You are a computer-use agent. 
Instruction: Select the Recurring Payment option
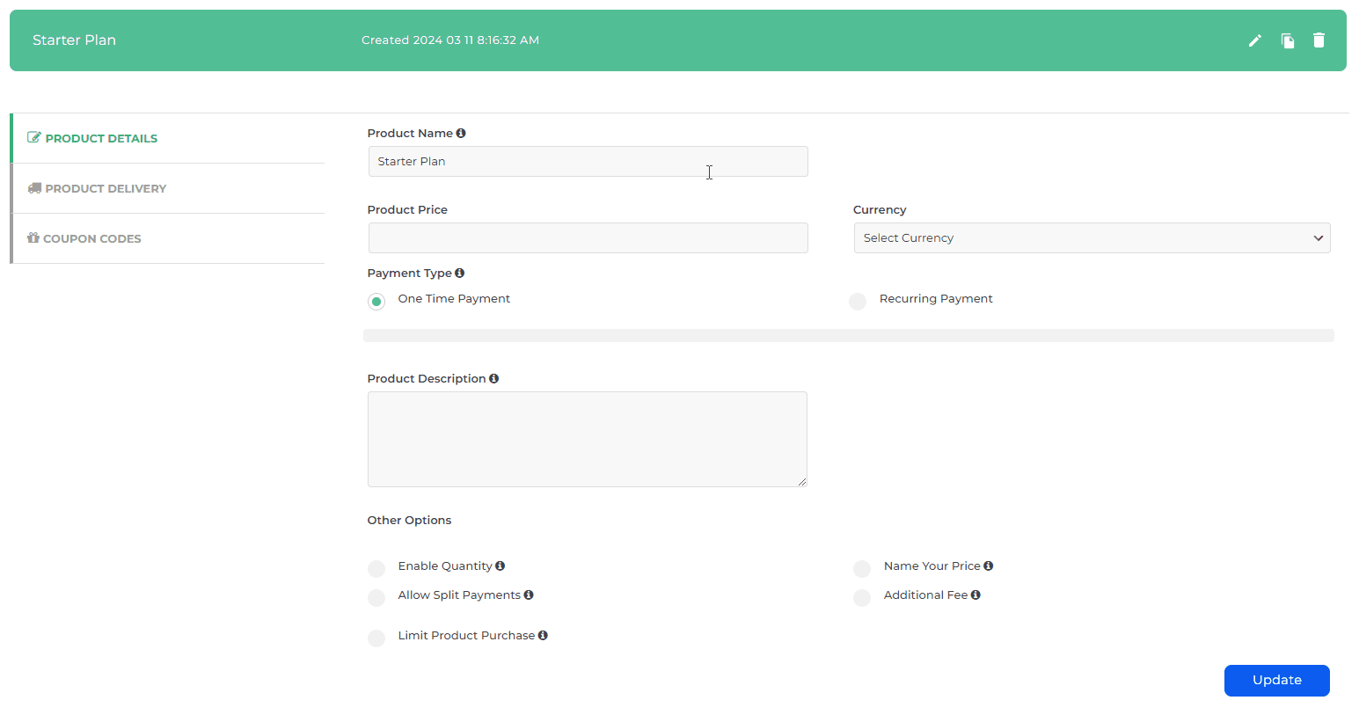point(858,301)
